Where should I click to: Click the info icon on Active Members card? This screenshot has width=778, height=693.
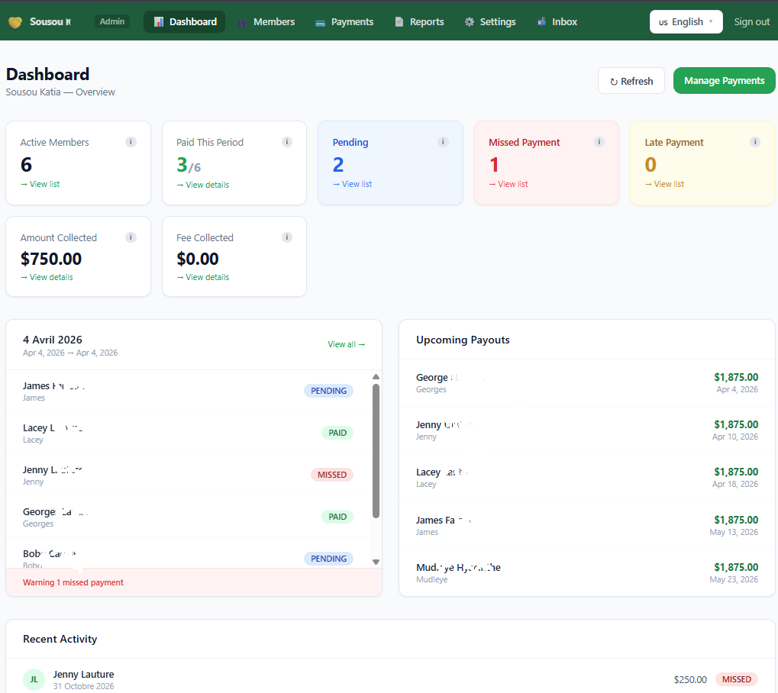tap(131, 142)
